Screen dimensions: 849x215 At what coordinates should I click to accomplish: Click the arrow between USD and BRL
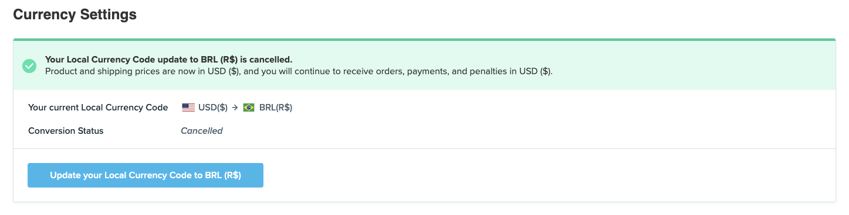(235, 107)
